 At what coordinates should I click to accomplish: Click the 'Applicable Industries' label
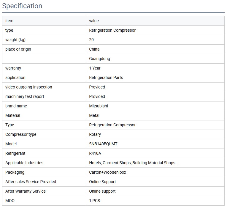pyautogui.click(x=24, y=163)
